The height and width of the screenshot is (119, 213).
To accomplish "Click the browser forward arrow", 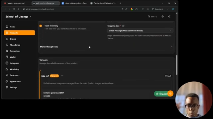I will [x=9, y=9].
